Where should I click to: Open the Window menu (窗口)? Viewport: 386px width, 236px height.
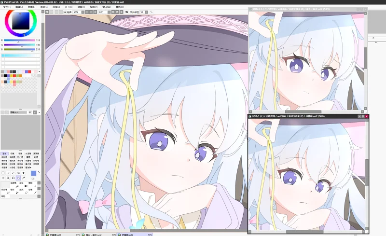pyautogui.click(x=106, y=7)
